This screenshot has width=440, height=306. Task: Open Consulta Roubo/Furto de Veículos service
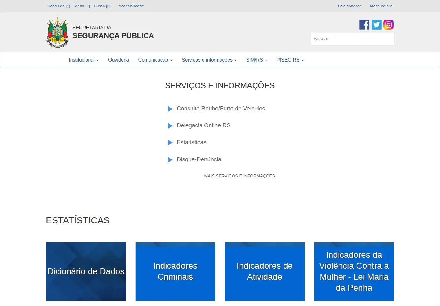(x=221, y=109)
